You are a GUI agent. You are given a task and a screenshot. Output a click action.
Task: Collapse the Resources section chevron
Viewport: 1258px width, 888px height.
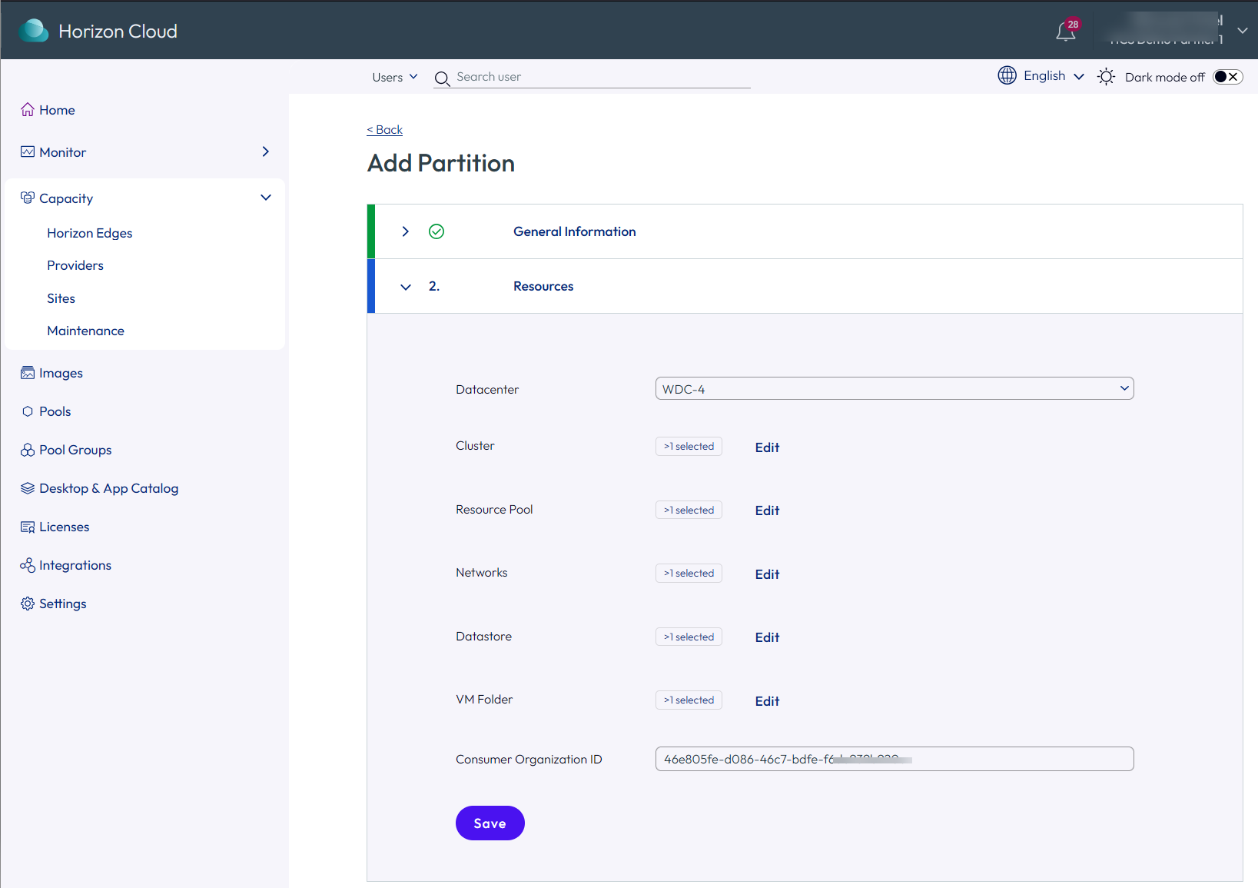click(x=406, y=287)
